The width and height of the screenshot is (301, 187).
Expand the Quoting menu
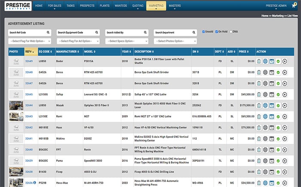pos(138,6)
